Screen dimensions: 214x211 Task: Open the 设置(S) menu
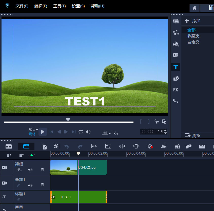[78, 6]
